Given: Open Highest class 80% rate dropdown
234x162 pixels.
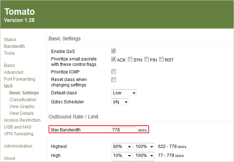Looking at the screenshot, I should [x=122, y=147].
